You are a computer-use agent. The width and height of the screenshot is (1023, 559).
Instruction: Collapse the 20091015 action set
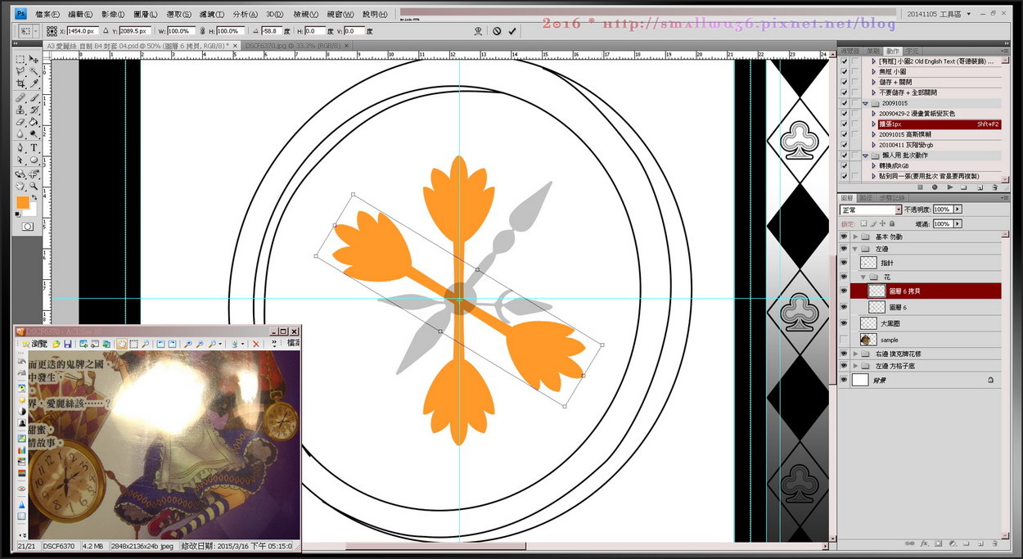pos(865,104)
